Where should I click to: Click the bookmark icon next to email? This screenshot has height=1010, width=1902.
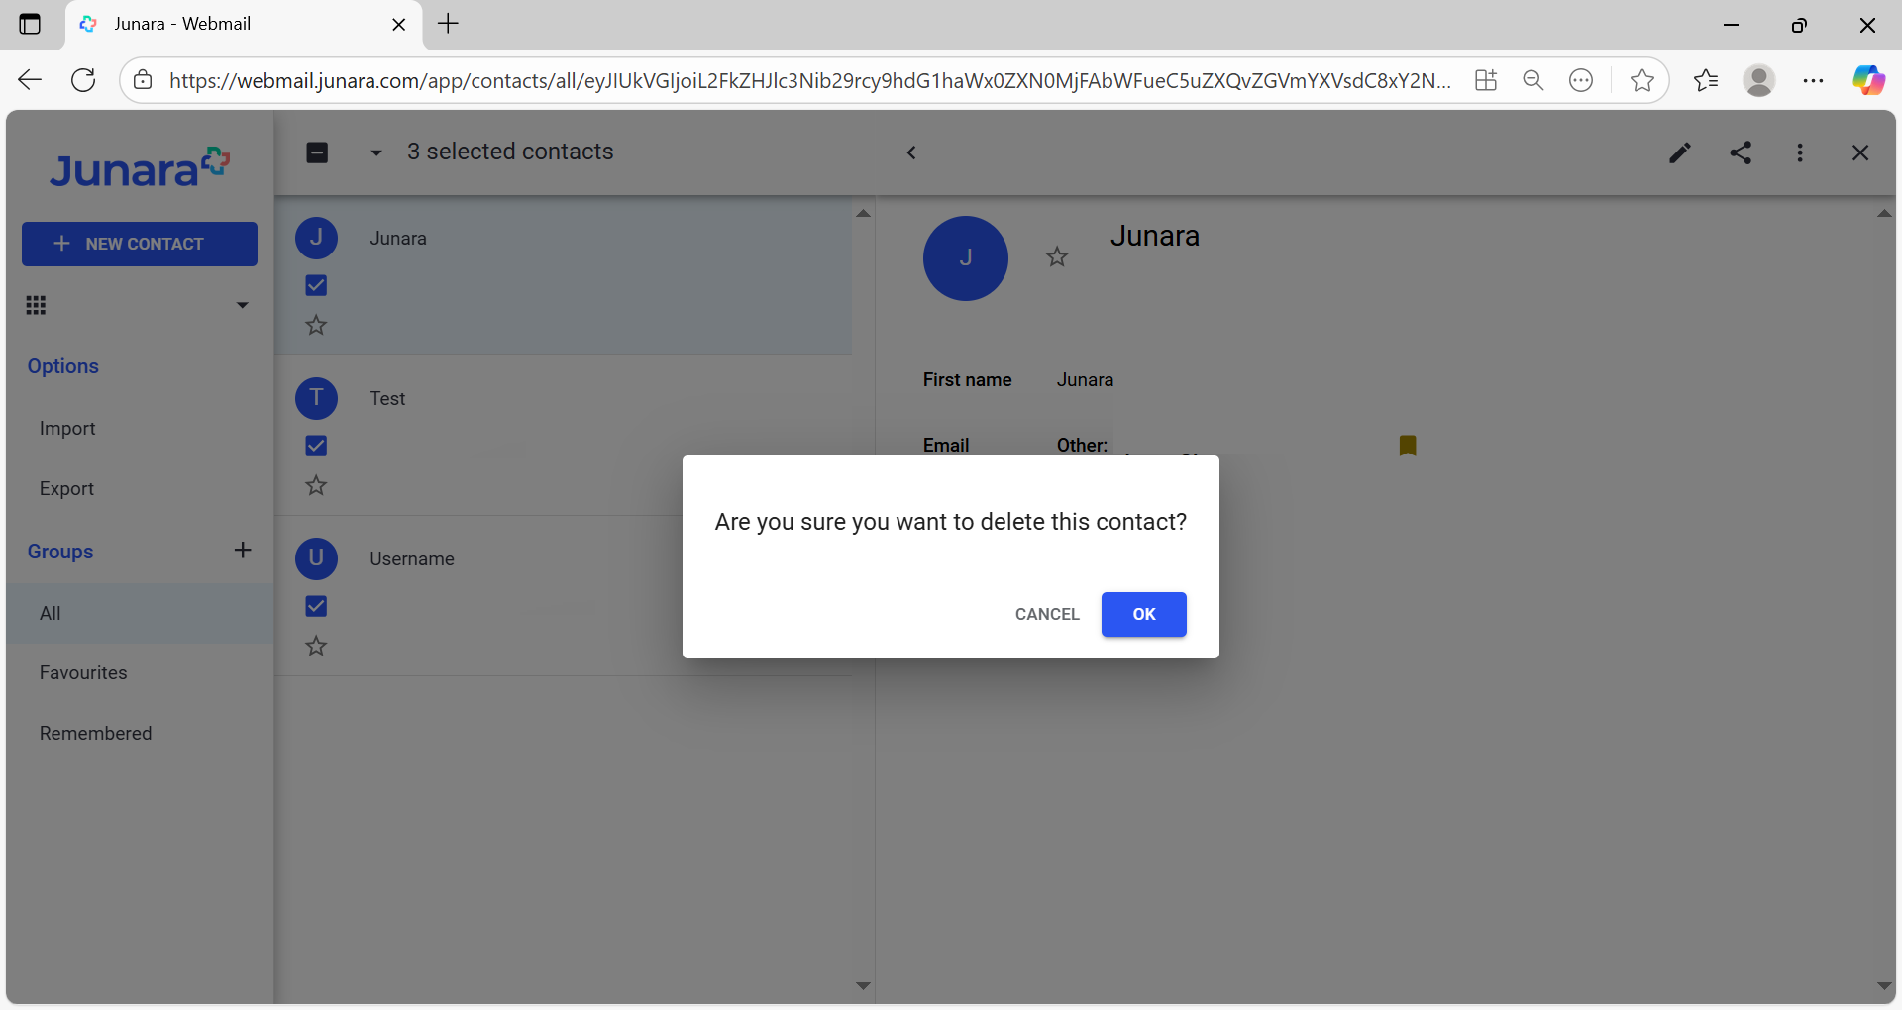pos(1408,446)
